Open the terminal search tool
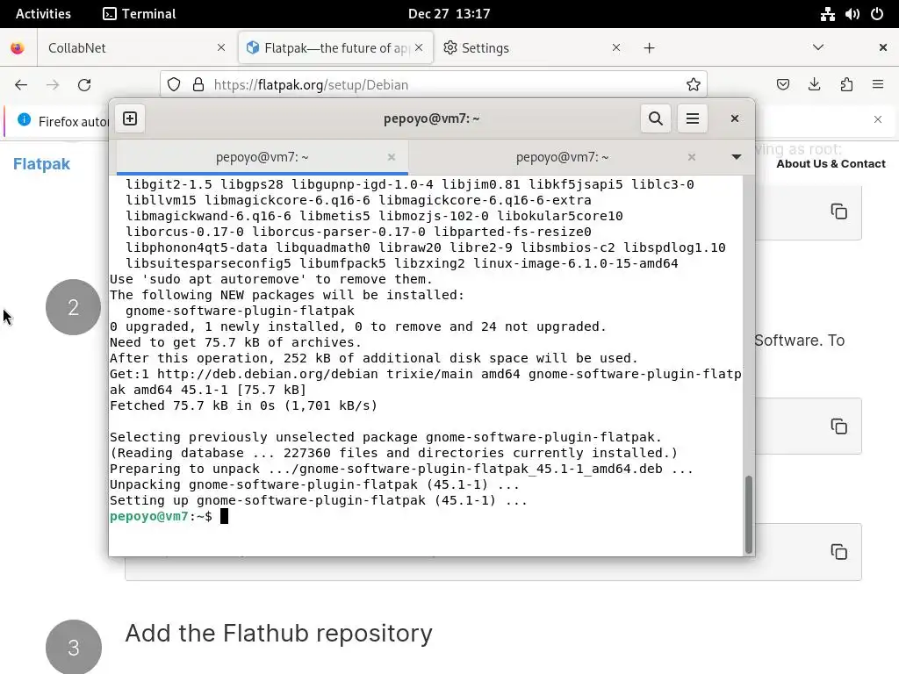 [655, 118]
